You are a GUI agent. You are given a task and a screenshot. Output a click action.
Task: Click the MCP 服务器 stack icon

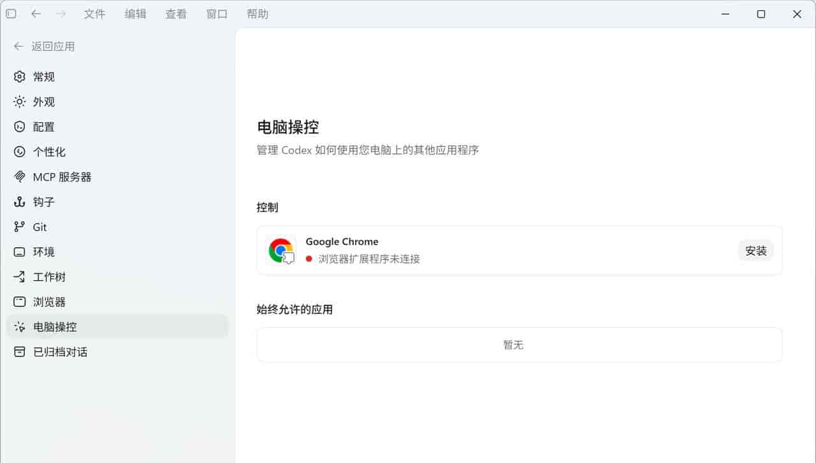(20, 176)
